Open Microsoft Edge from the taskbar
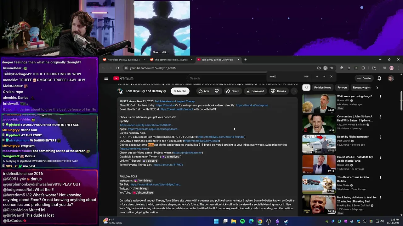Viewport: 403px width, 226px height. click(x=251, y=221)
